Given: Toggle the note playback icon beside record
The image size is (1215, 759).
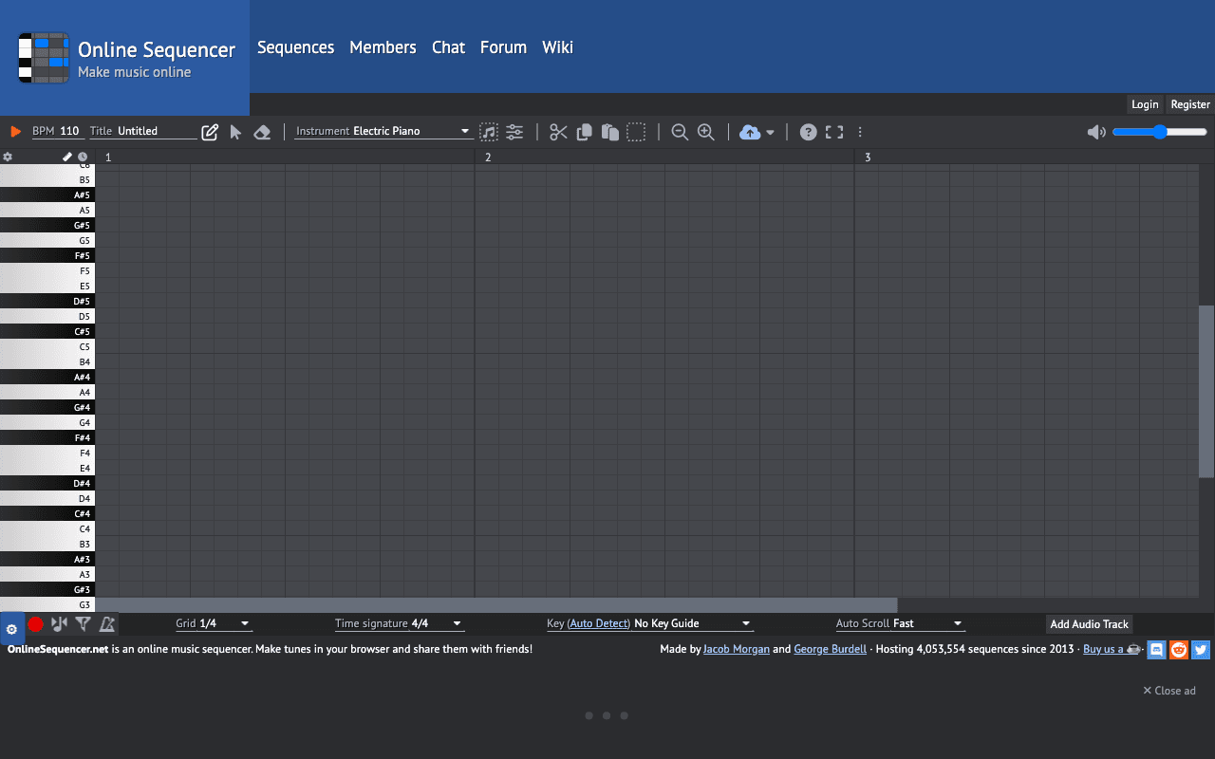Looking at the screenshot, I should tap(59, 623).
